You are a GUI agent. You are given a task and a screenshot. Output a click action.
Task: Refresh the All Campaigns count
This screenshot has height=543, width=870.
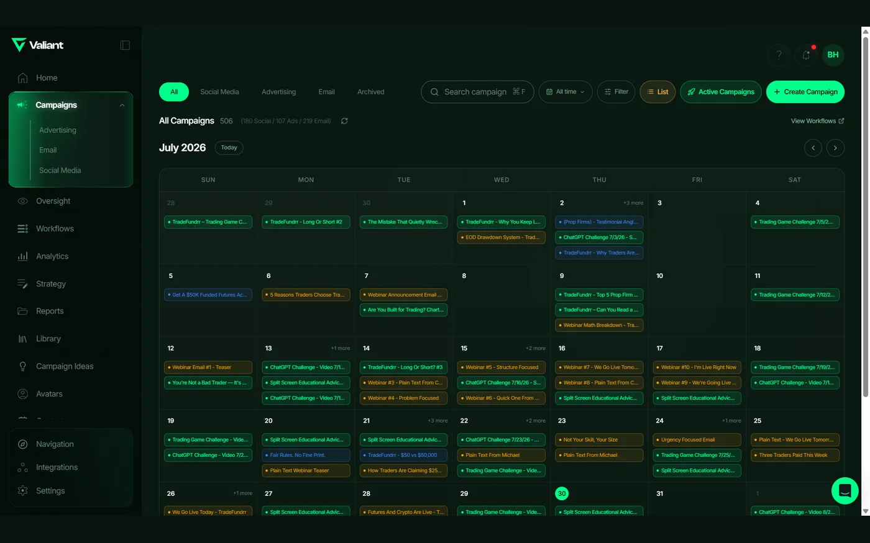coord(344,121)
